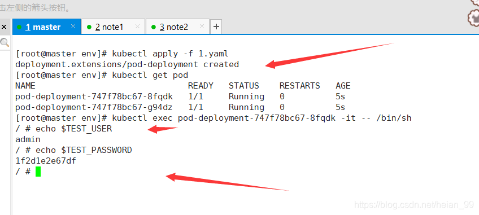This screenshot has width=479, height=215.
Task: Open the blog.csdn.net watermark link
Action: tap(414, 205)
